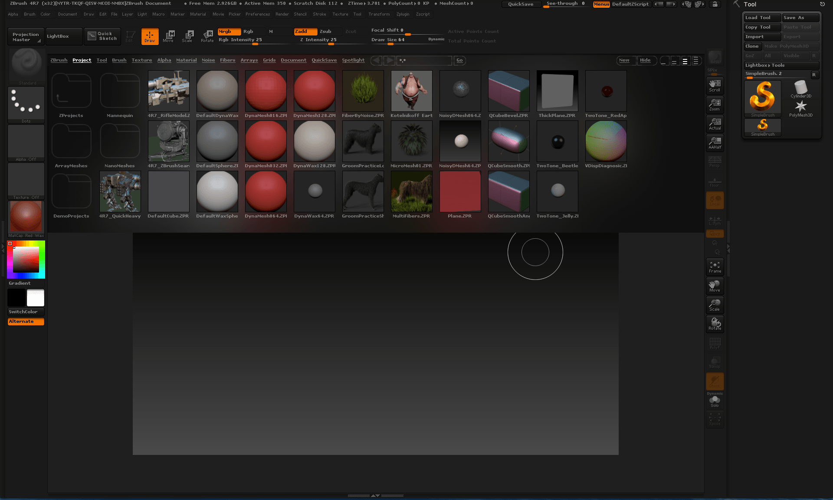833x500 pixels.
Task: Click the Hide button in LightBox
Action: pyautogui.click(x=644, y=60)
